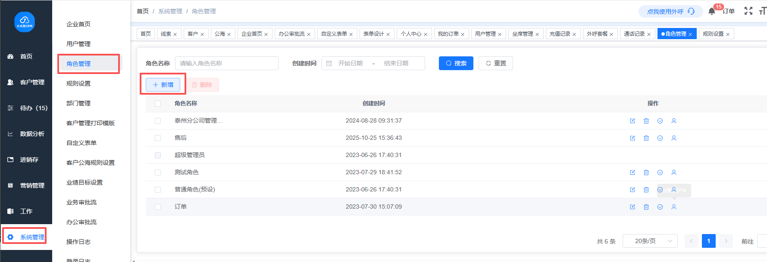Click the 搜索 button
Image resolution: width=767 pixels, height=262 pixels.
[x=456, y=63]
